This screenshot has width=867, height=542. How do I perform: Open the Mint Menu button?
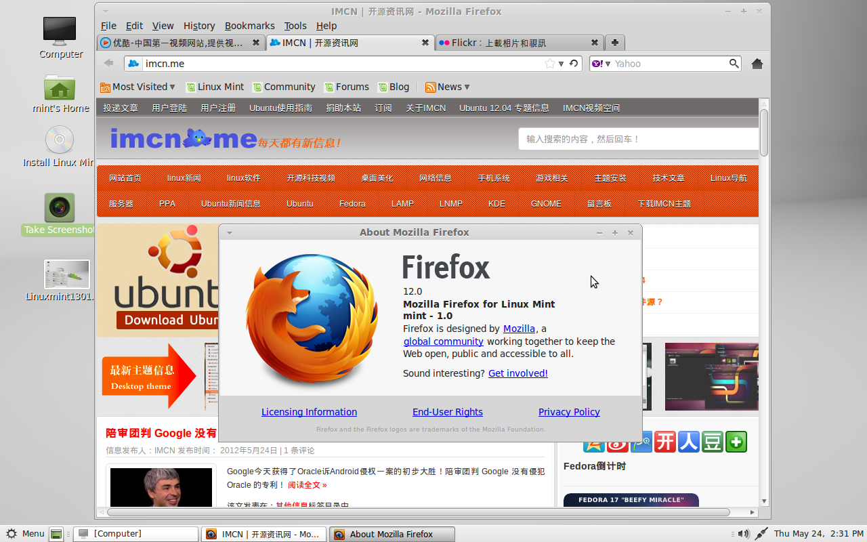point(25,534)
